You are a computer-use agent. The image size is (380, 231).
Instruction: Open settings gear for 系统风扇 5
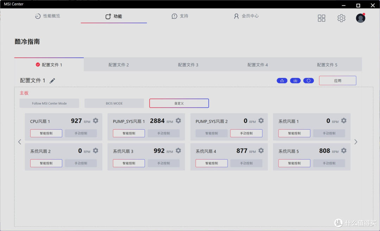(344, 150)
